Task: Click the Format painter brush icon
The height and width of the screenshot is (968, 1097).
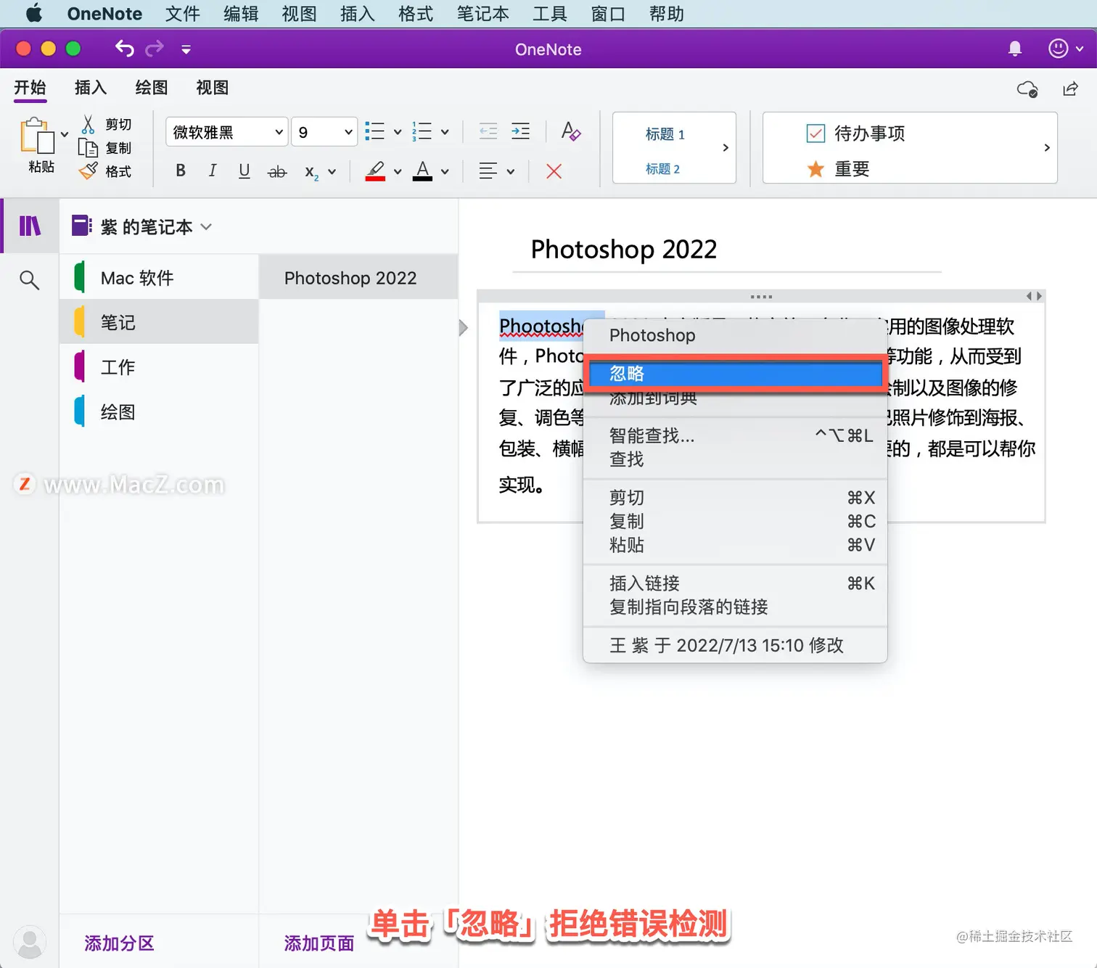Action: (x=88, y=171)
